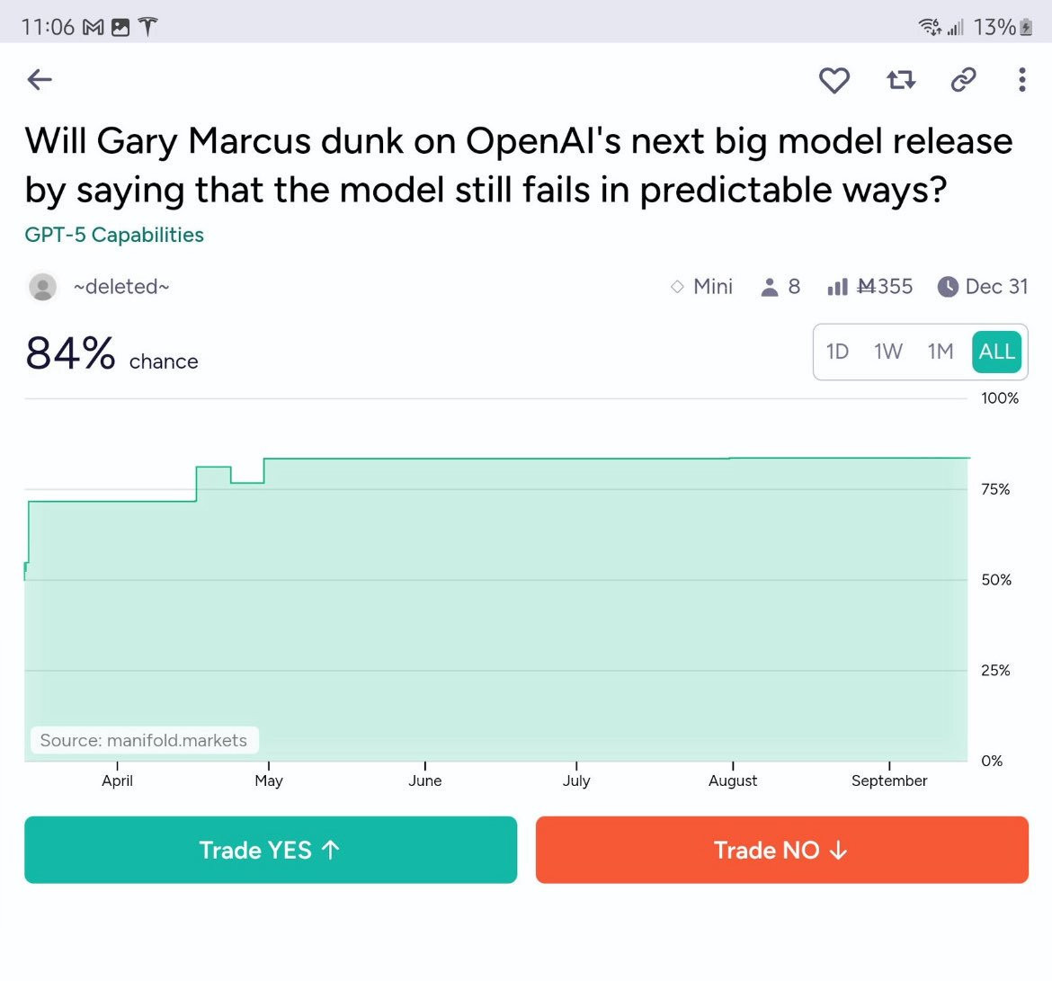The image size is (1052, 981).
Task: Open the three-dot overflow menu
Action: pyautogui.click(x=1021, y=80)
